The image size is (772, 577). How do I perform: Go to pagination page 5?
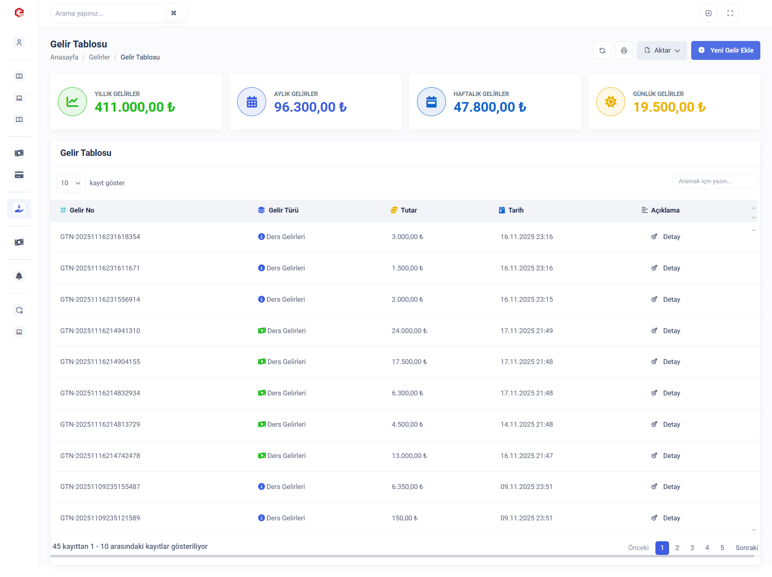tap(722, 548)
